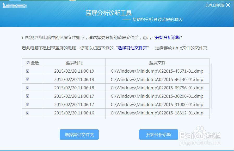Open the 开始分析诊断 link in the instructions
The image size is (234, 151).
click(x=169, y=37)
